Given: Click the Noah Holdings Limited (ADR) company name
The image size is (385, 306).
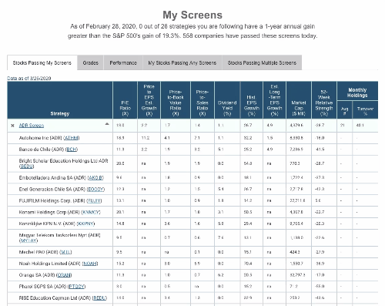Looking at the screenshot, I should pos(50,264).
